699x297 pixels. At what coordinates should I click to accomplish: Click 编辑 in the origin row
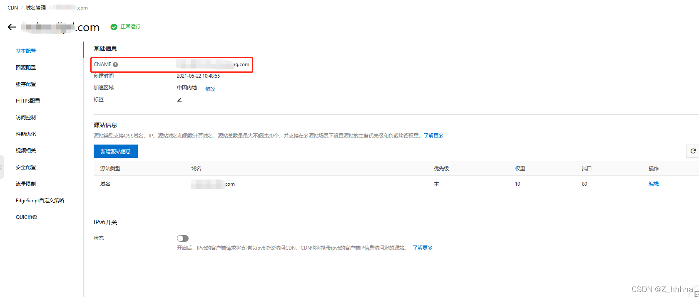654,184
